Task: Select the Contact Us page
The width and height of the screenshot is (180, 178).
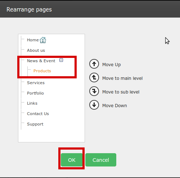Action: [38, 114]
